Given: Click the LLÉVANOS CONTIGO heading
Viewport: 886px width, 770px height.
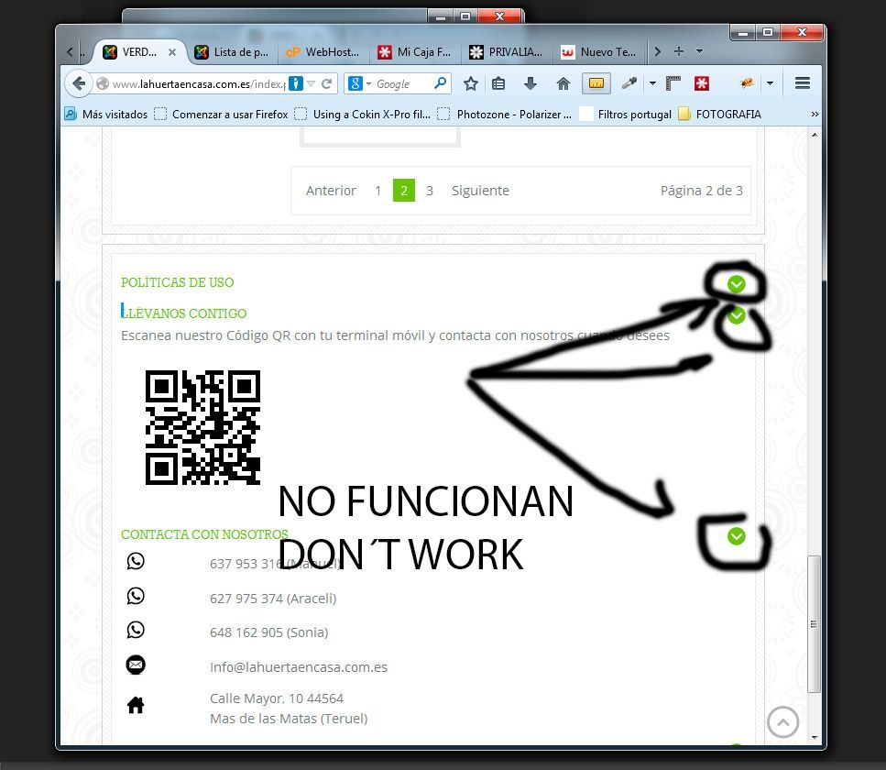Looking at the screenshot, I should [183, 312].
